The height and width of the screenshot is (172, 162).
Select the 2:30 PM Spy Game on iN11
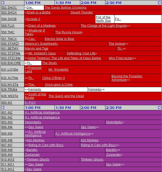113,164
